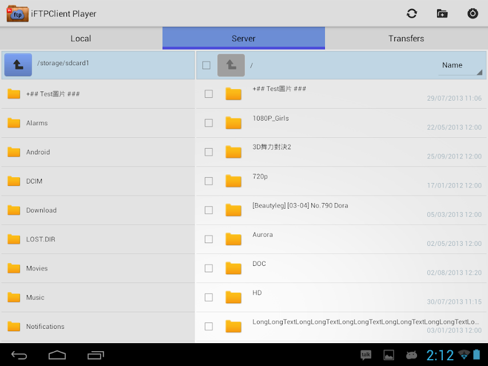Open server 1080P_Girls folder icon
The width and height of the screenshot is (488, 366).
point(233,123)
